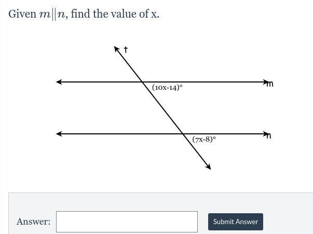Viewport: 313px width, 234px height.
Task: Click the intersection of line m and transversal
Action: pos(142,82)
